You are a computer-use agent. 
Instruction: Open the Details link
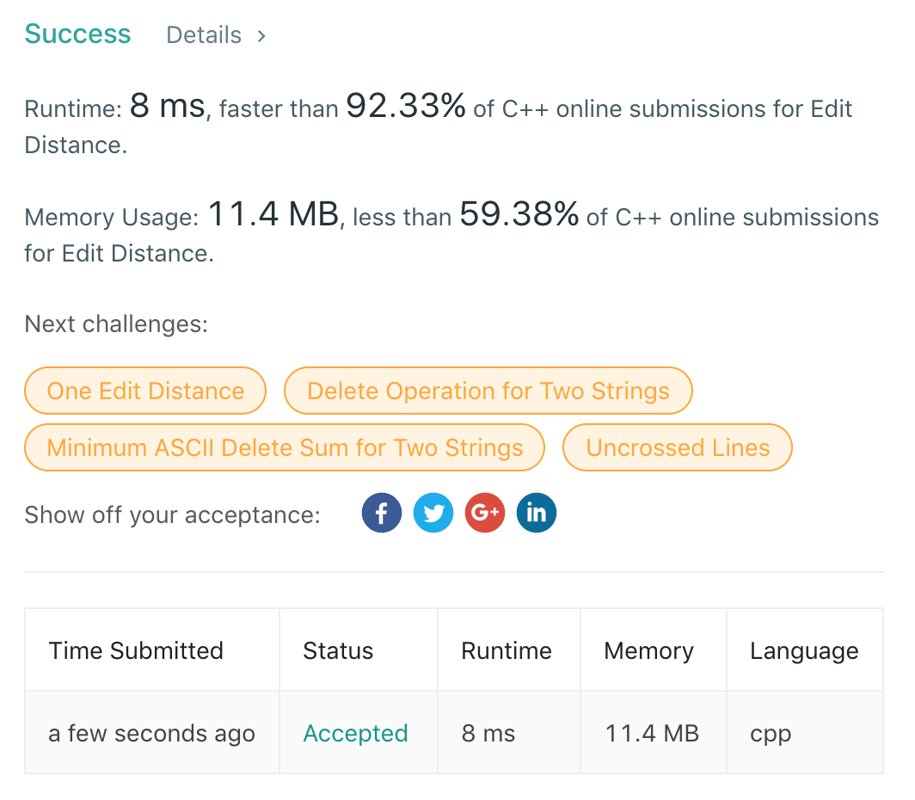[204, 35]
